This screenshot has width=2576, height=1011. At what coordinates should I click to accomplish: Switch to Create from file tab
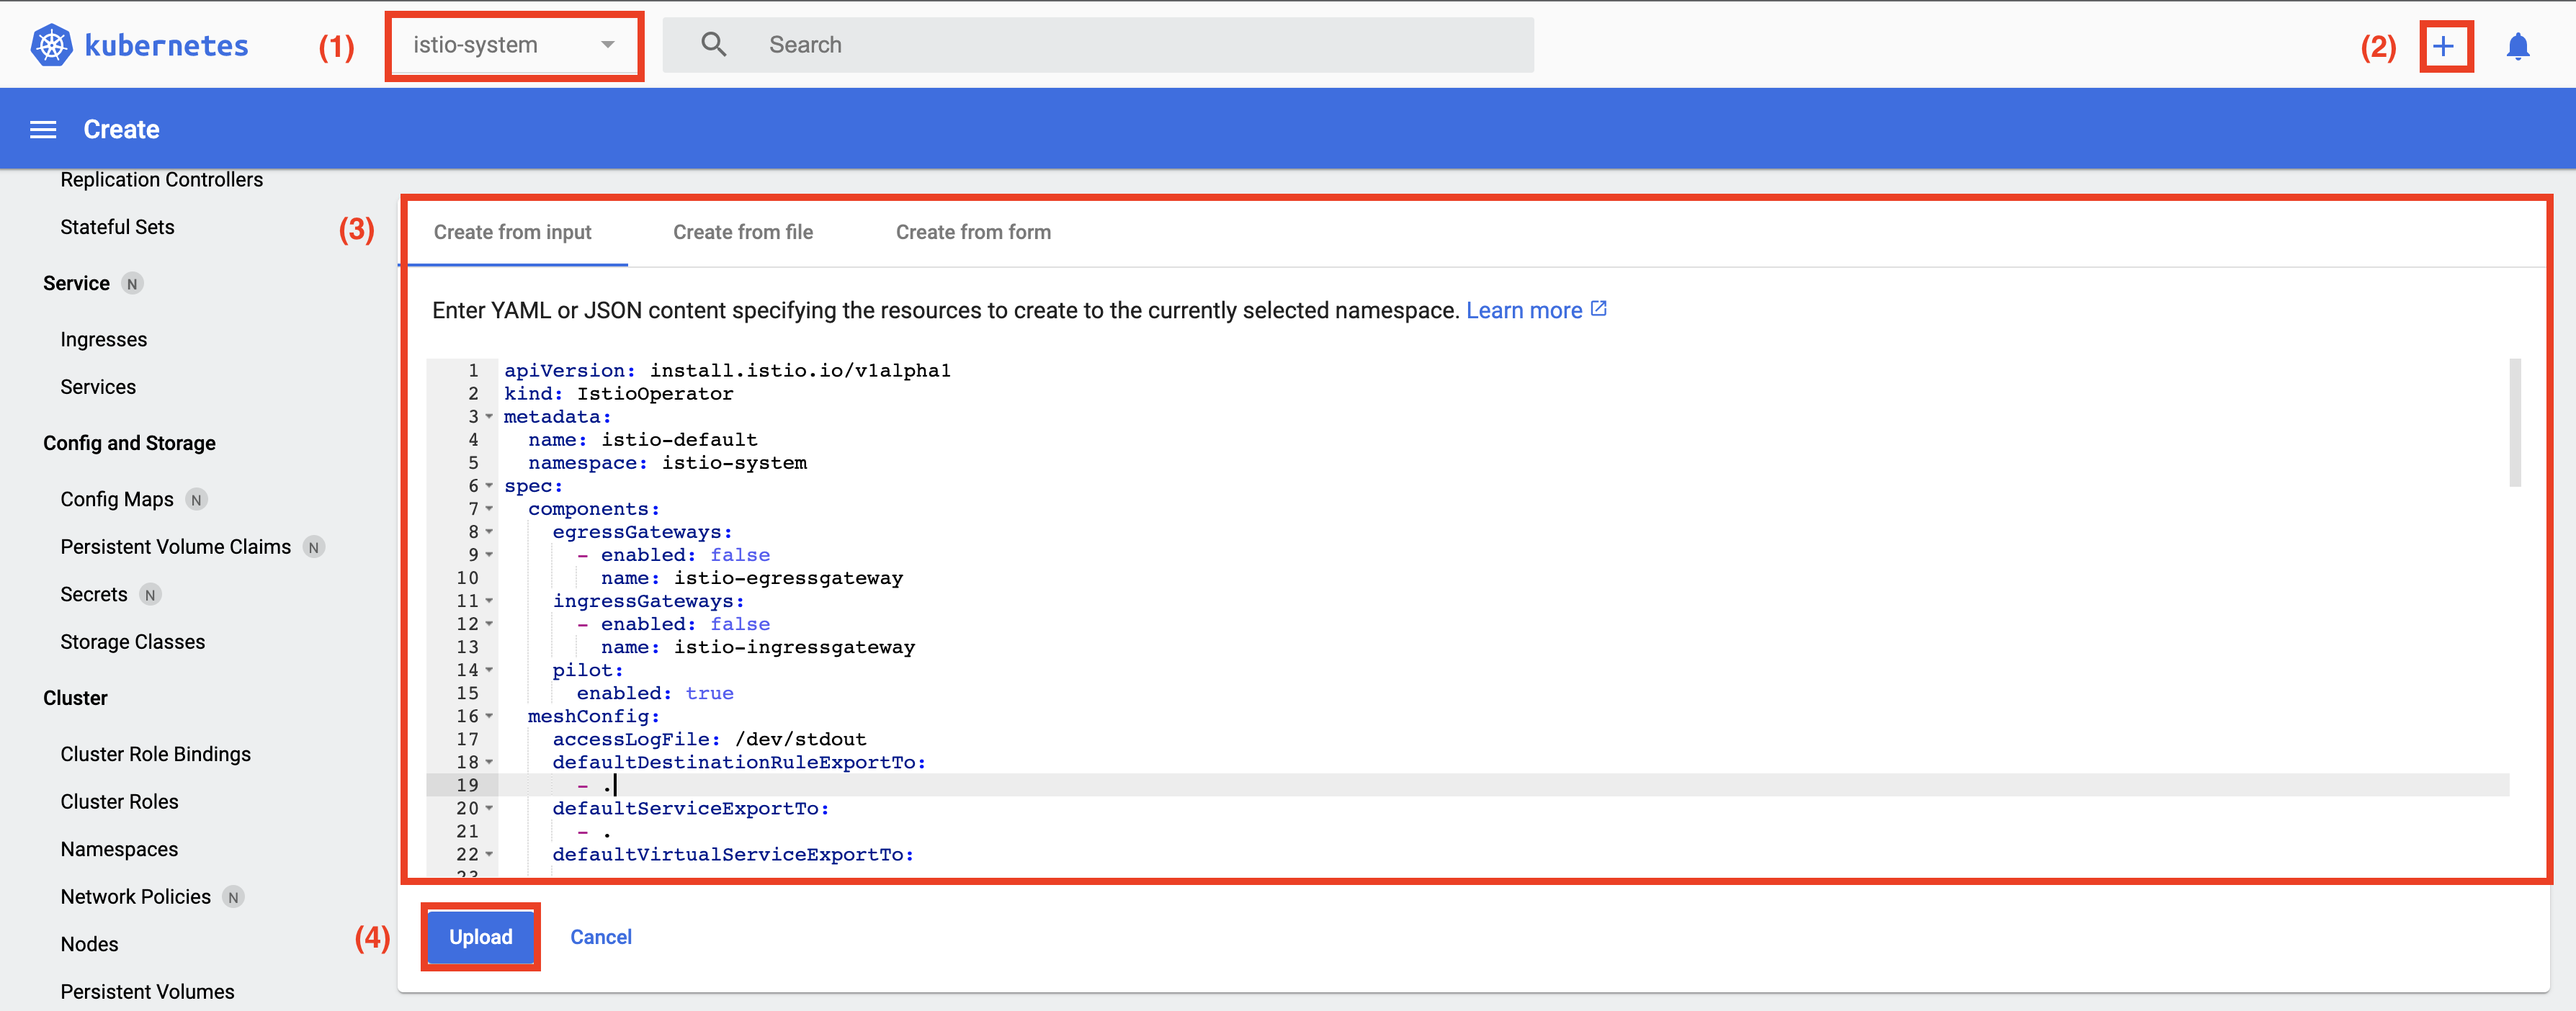point(742,232)
